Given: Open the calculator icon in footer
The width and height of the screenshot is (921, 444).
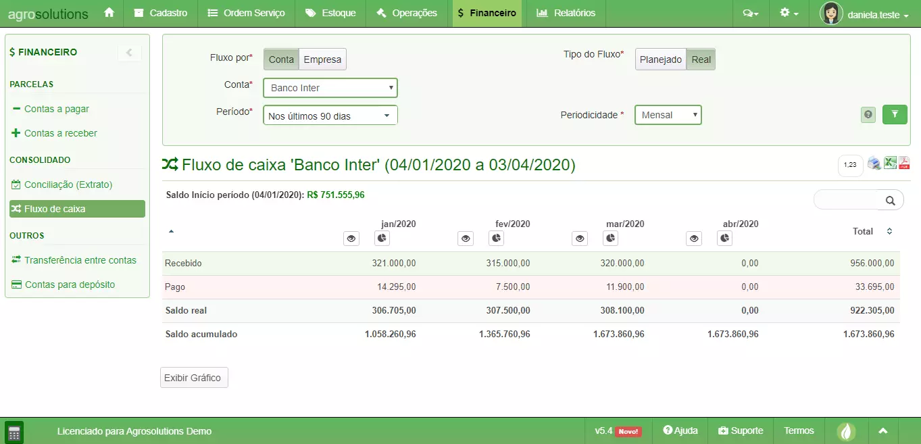Looking at the screenshot, I should click(x=14, y=432).
